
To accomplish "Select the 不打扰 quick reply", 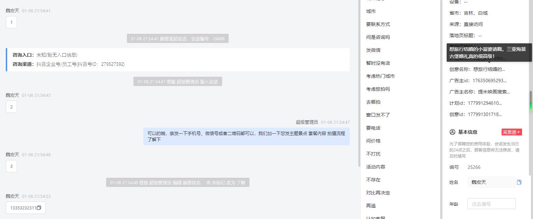I will 373,154.
